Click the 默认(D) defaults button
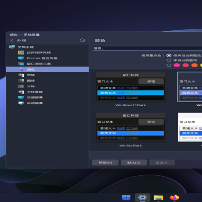The image size is (202, 202). point(134,163)
